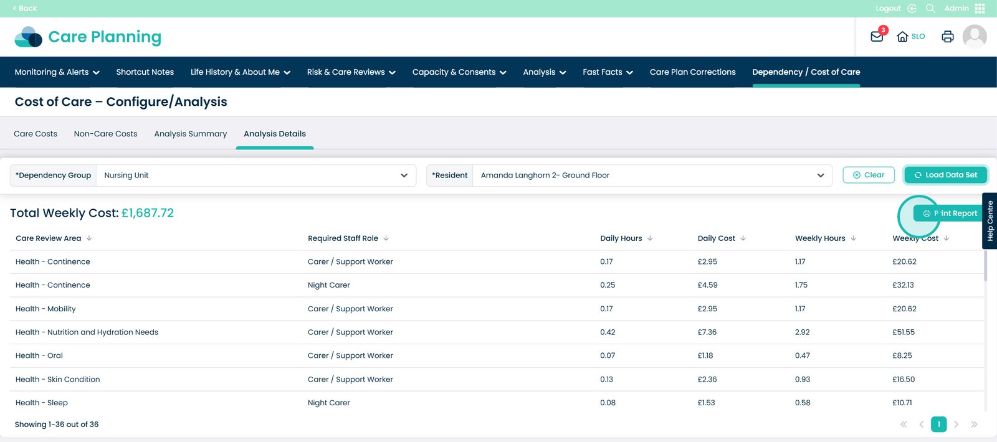The height and width of the screenshot is (442, 997).
Task: Click the SLO home icon
Action: (x=902, y=37)
